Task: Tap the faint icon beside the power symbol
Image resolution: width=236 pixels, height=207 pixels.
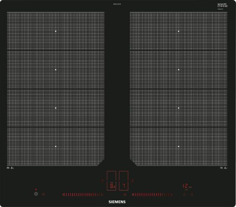Action: point(43,194)
